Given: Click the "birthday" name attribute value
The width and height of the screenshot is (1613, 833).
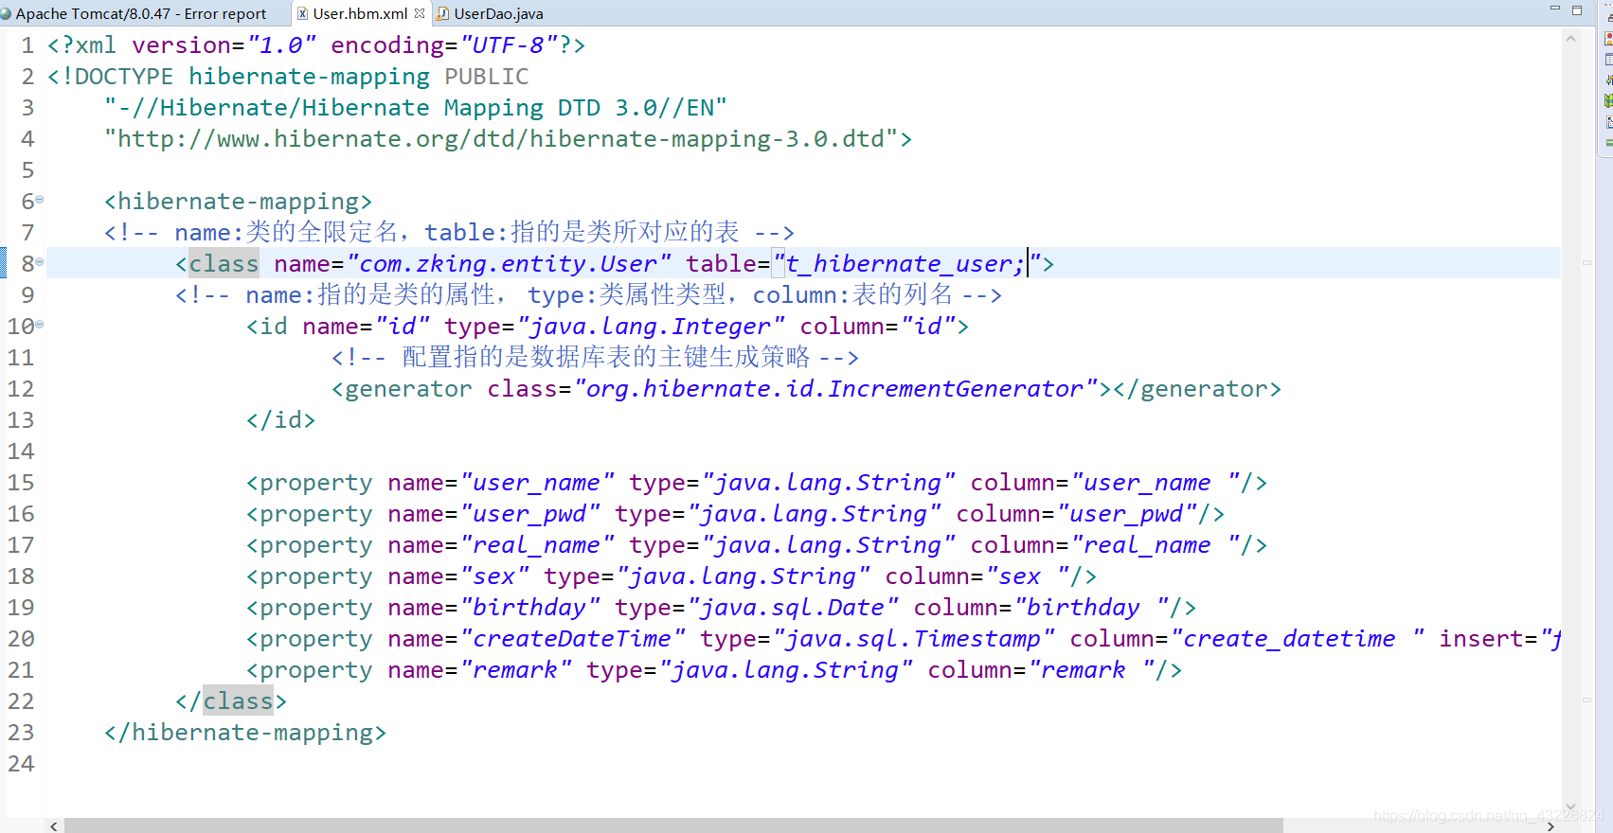Looking at the screenshot, I should click(x=529, y=607).
